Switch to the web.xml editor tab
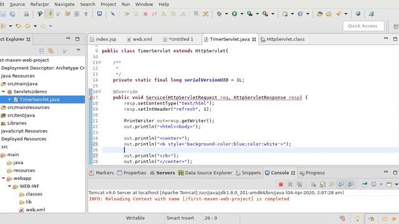The width and height of the screenshot is (399, 224). 140,39
